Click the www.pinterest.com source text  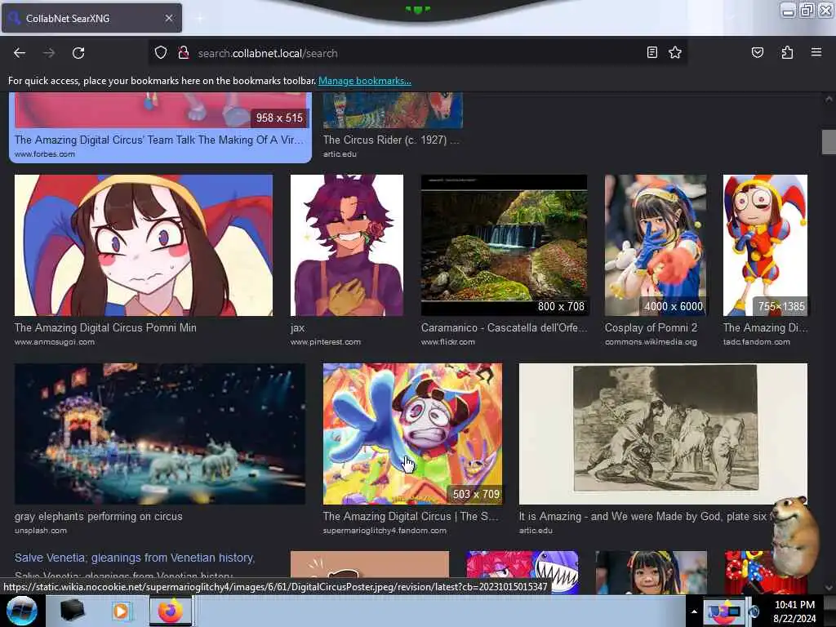click(326, 342)
